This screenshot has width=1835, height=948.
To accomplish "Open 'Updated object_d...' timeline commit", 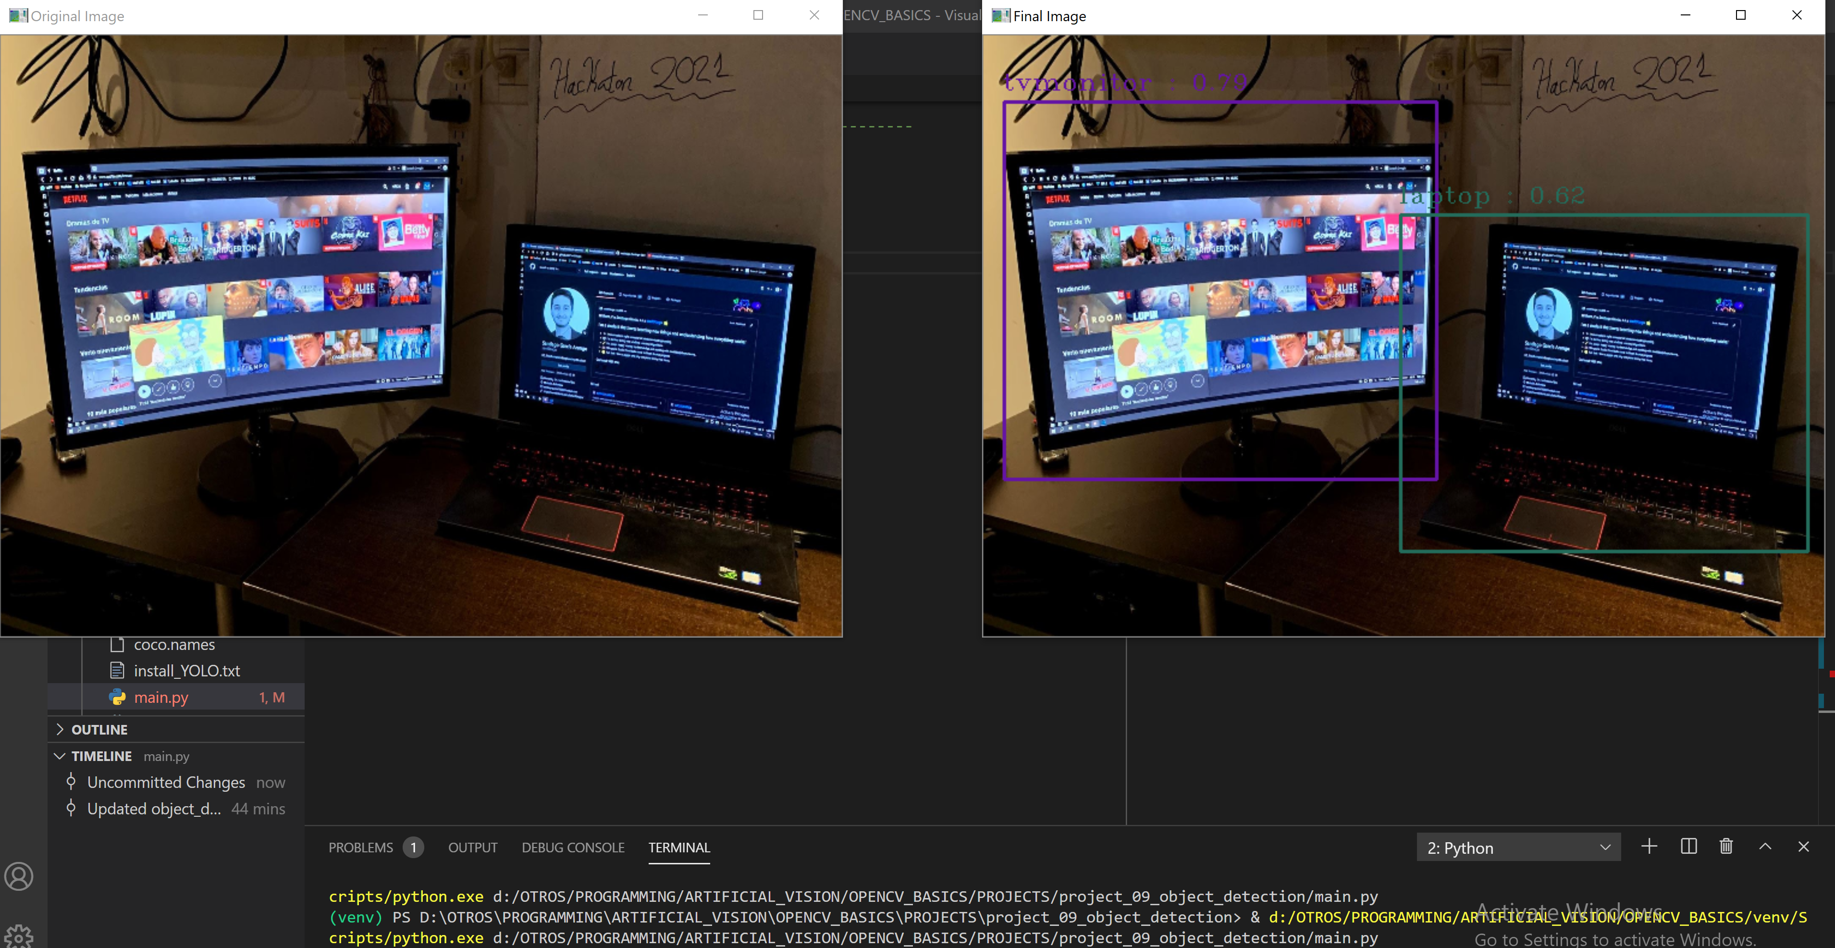I will point(154,808).
